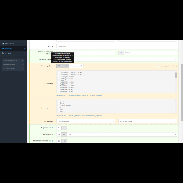Click the Категории list scrollbar thumb
Screen dimensions: 183x183
coord(176,75)
